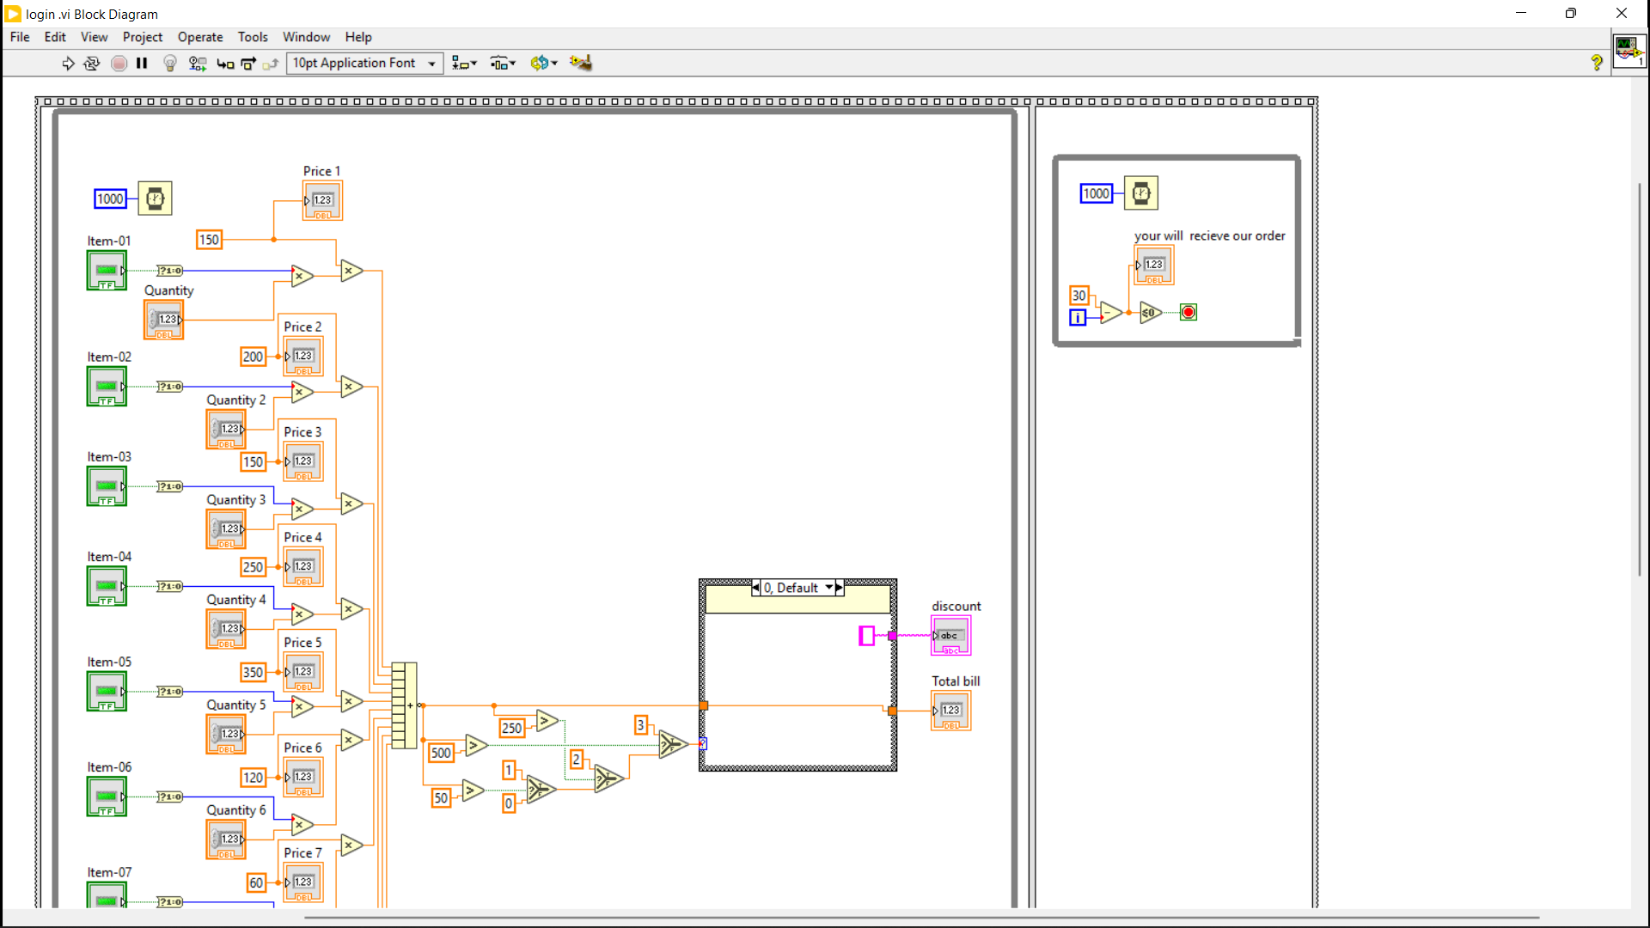1650x928 pixels.
Task: Click the Run Continuously icon
Action: coord(92,63)
